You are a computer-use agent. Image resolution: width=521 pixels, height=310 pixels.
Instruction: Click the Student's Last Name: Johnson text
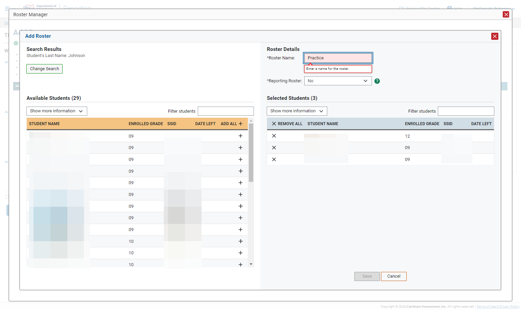[56, 56]
